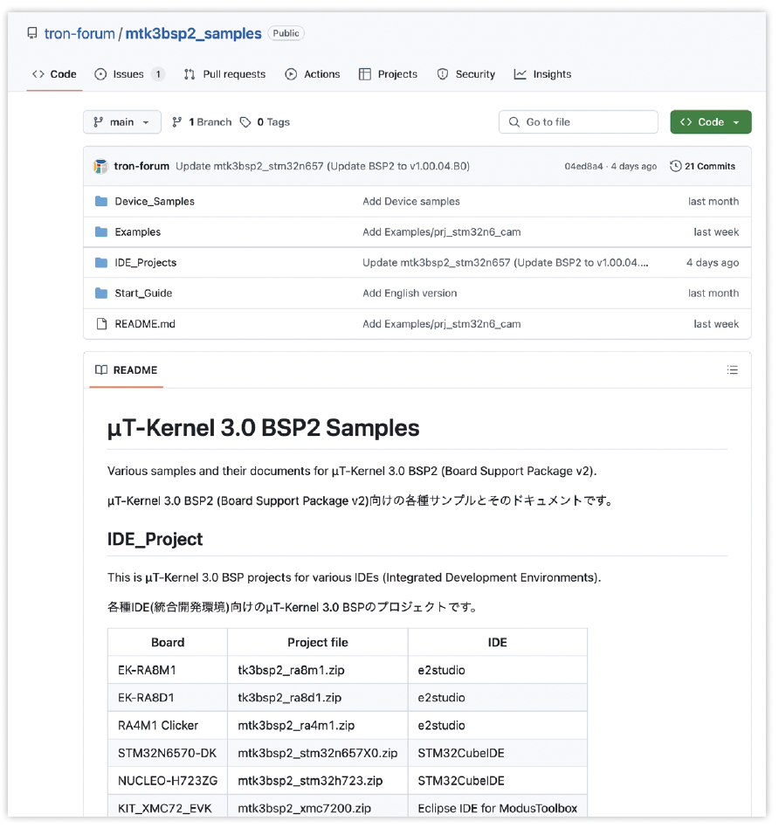Click the 'Project file' column header
The height and width of the screenshot is (828, 779).
click(x=318, y=642)
